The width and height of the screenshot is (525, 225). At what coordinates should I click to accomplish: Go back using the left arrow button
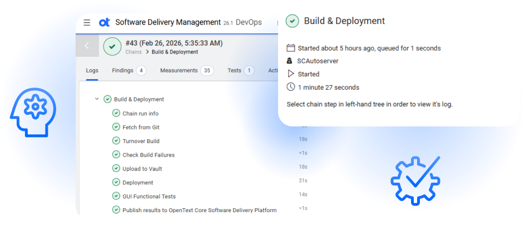click(x=87, y=46)
